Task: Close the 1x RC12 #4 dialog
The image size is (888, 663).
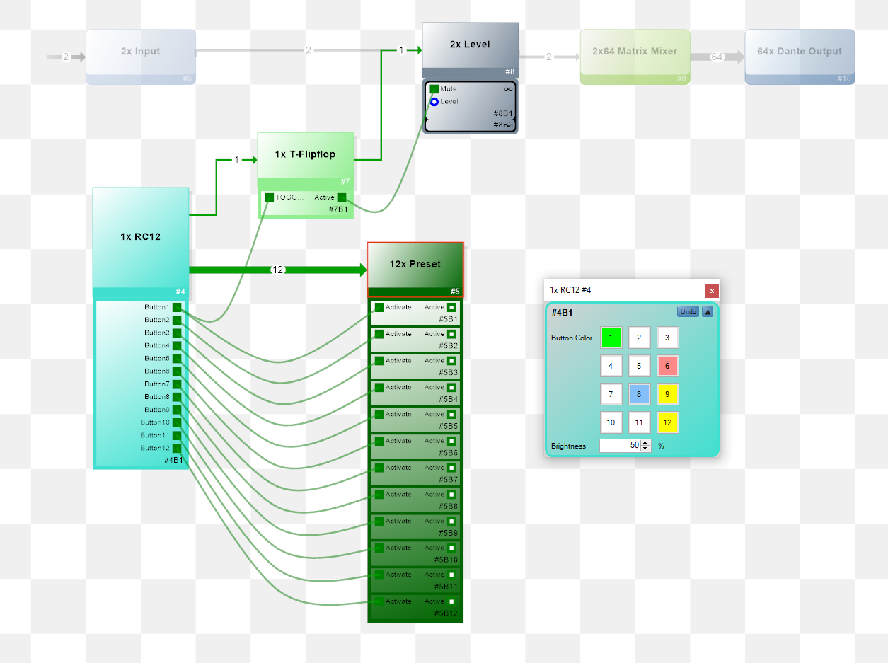Action: 712,291
